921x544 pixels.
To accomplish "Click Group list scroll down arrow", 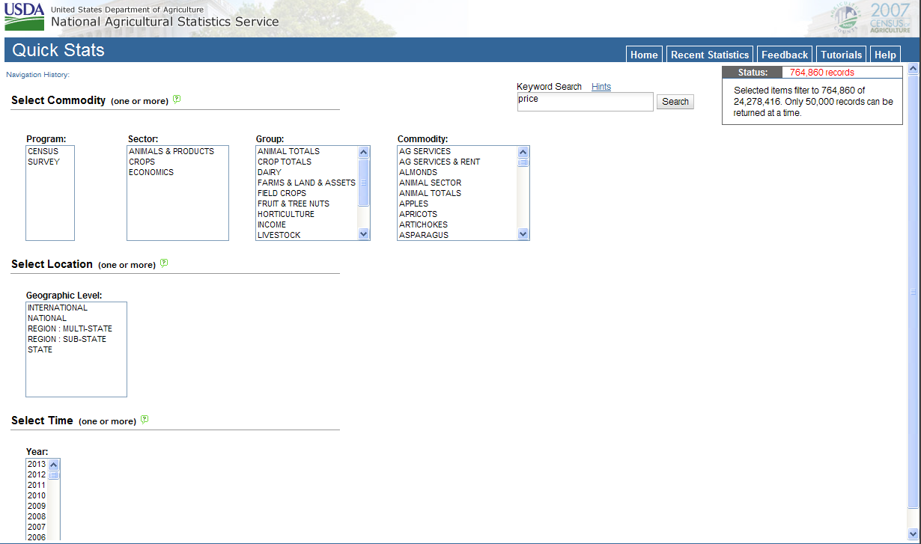I will click(364, 234).
